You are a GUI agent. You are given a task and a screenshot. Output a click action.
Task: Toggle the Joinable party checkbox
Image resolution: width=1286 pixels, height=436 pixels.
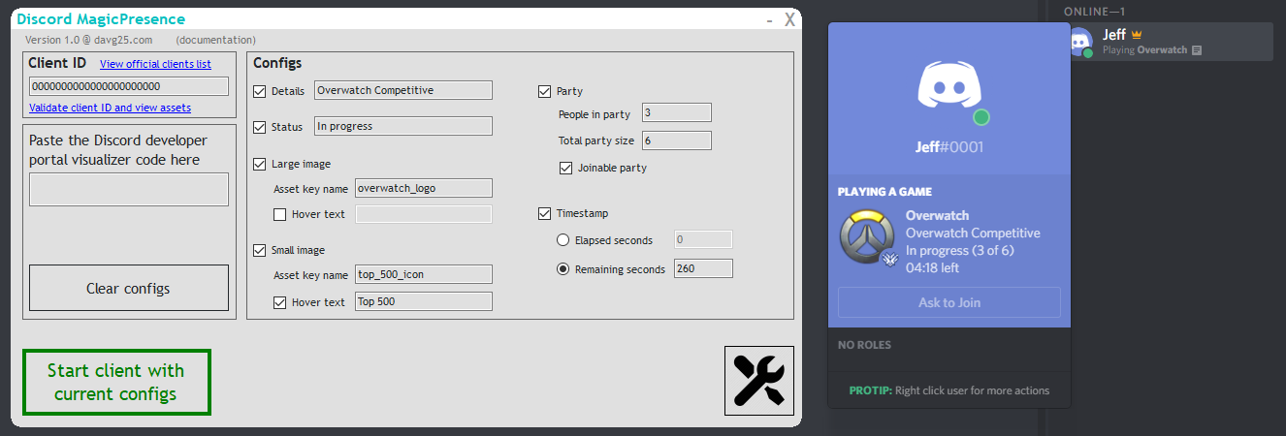[565, 168]
